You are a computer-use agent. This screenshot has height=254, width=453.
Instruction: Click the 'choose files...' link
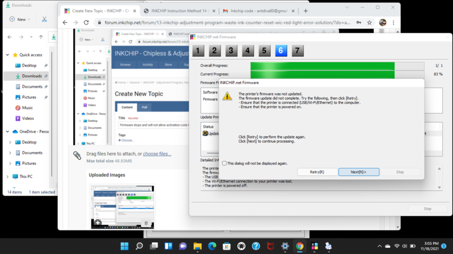click(157, 154)
